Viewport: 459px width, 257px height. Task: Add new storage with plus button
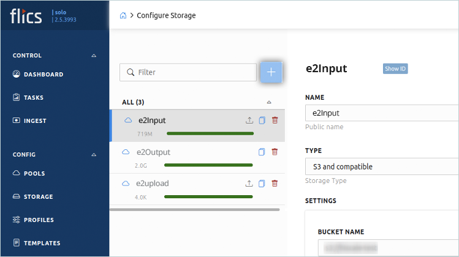[271, 72]
